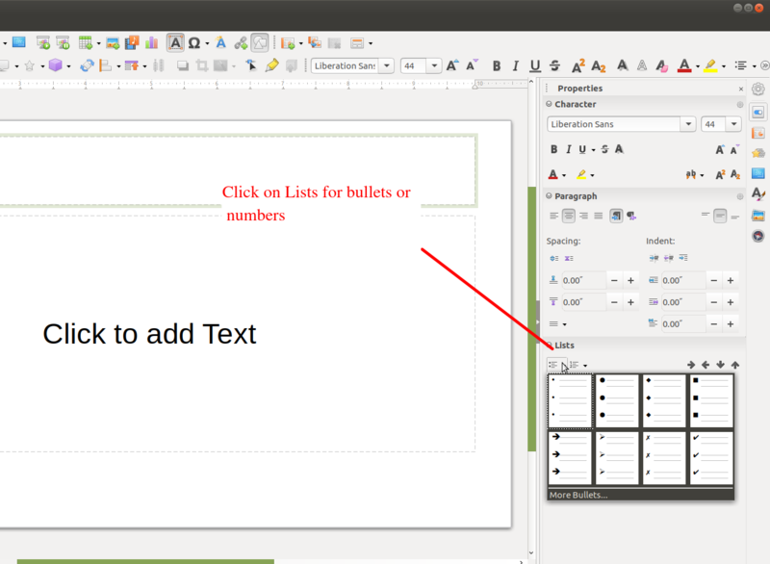
Task: Apply superscript in the top toolbar
Action: (578, 65)
